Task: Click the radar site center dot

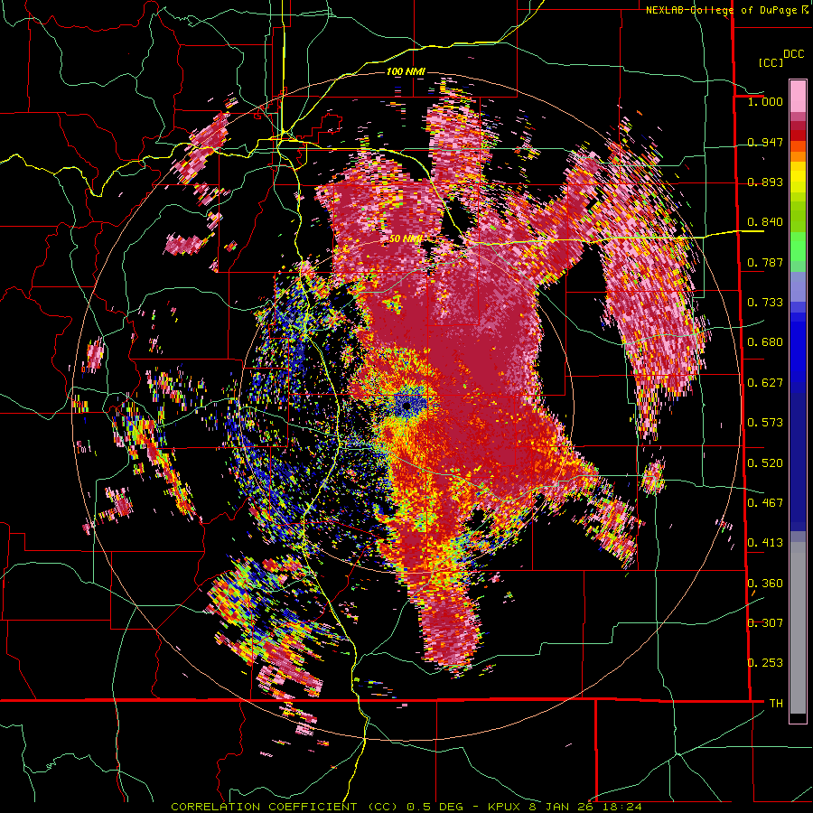Action: click(406, 405)
